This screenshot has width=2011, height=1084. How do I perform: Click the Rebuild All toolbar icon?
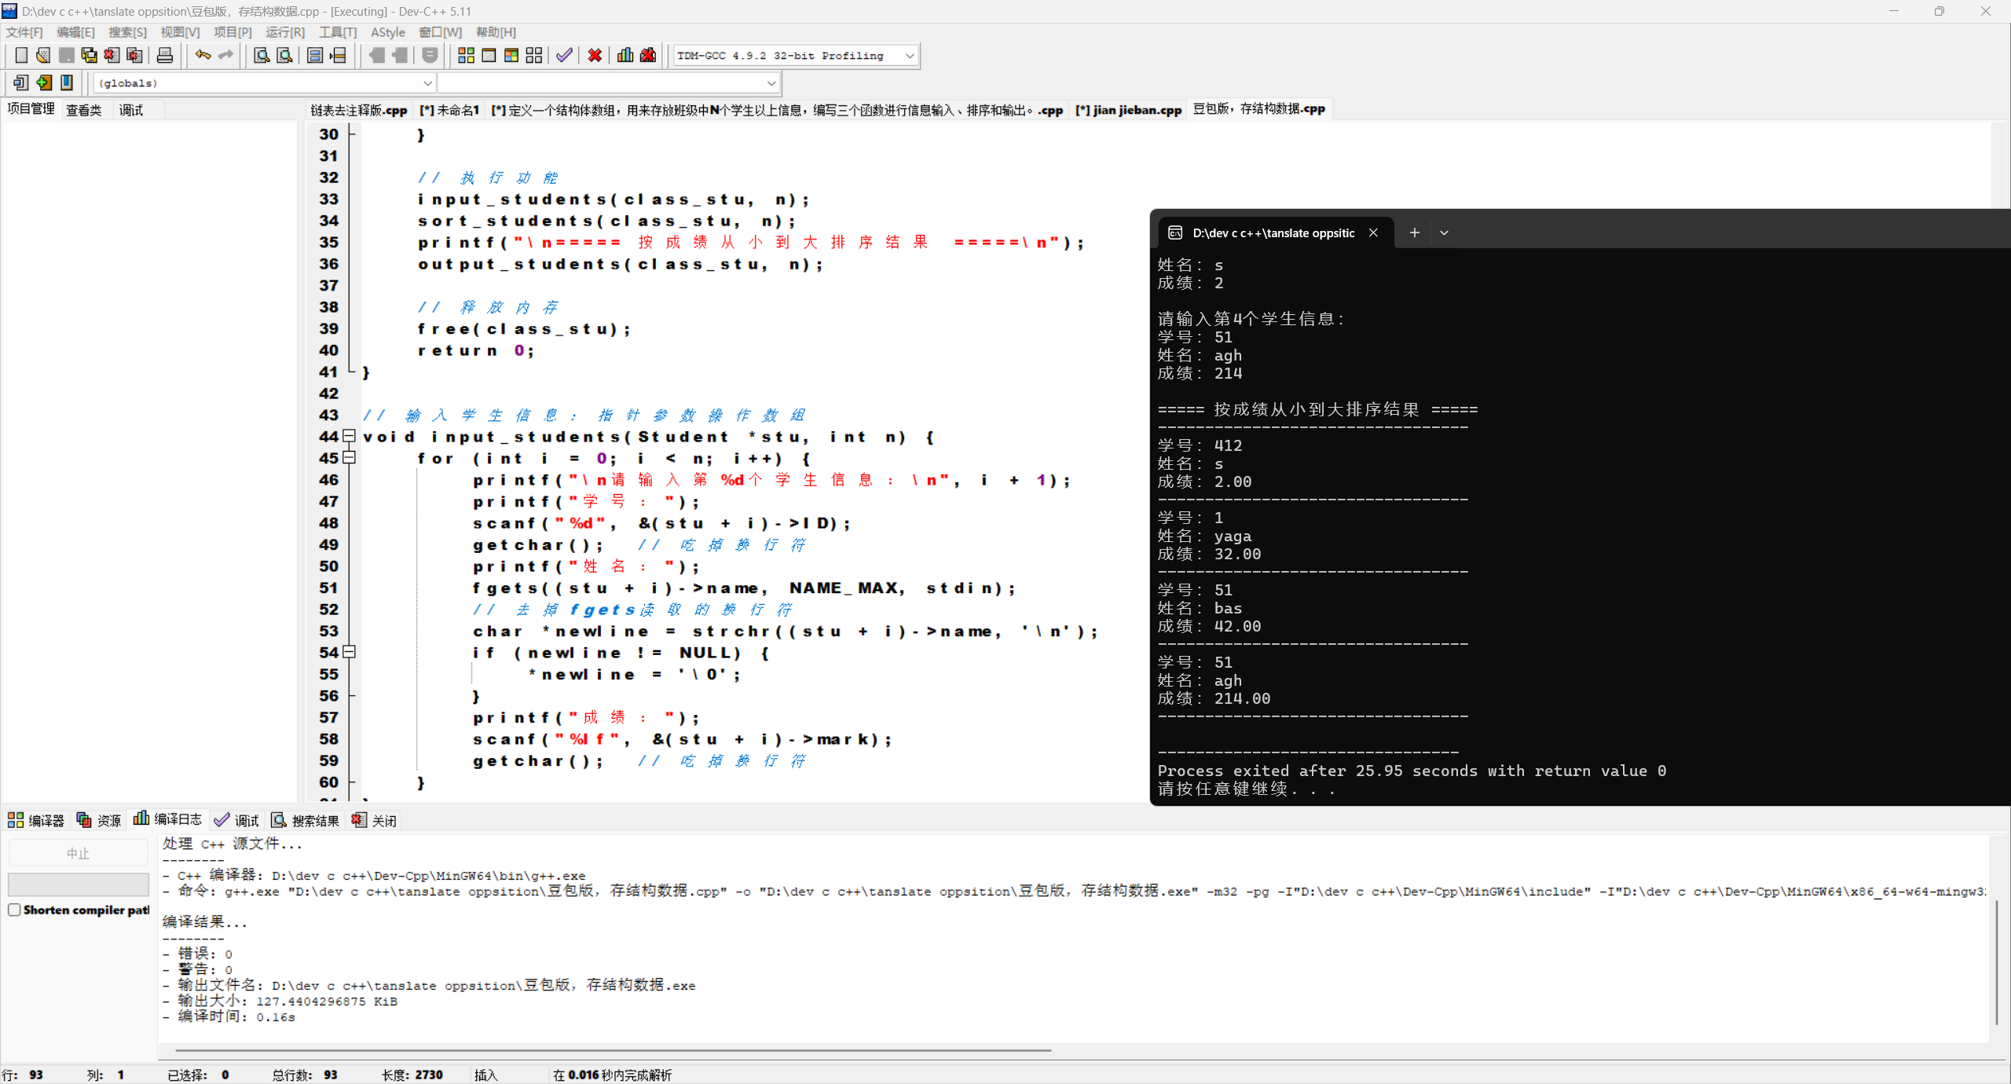coord(534,55)
